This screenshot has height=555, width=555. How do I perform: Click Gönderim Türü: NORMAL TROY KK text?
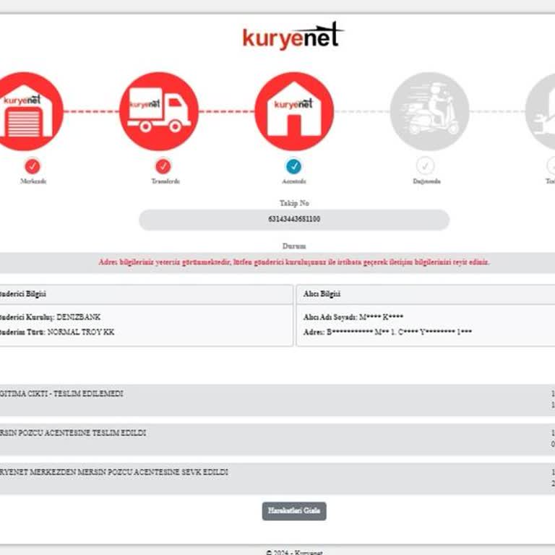[57, 332]
